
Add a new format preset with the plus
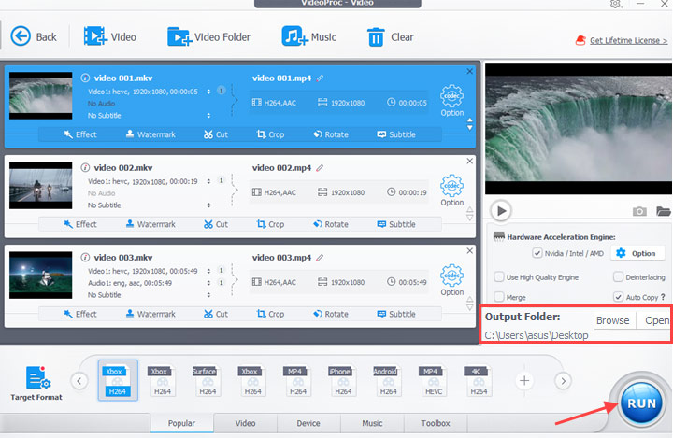(524, 380)
